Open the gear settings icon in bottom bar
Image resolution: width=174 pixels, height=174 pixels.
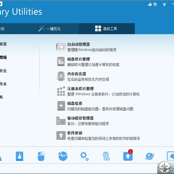85,156
